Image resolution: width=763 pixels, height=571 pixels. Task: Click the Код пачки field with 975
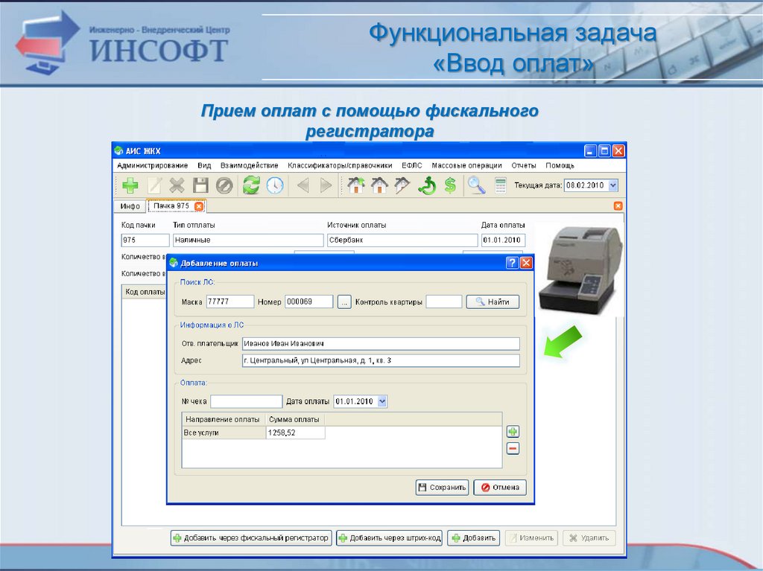pyautogui.click(x=145, y=240)
